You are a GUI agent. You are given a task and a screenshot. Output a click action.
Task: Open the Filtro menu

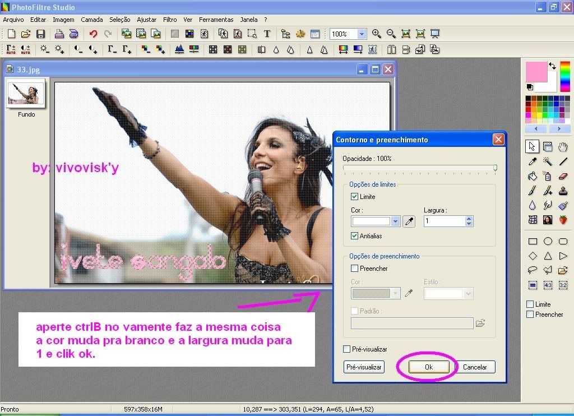coord(170,20)
